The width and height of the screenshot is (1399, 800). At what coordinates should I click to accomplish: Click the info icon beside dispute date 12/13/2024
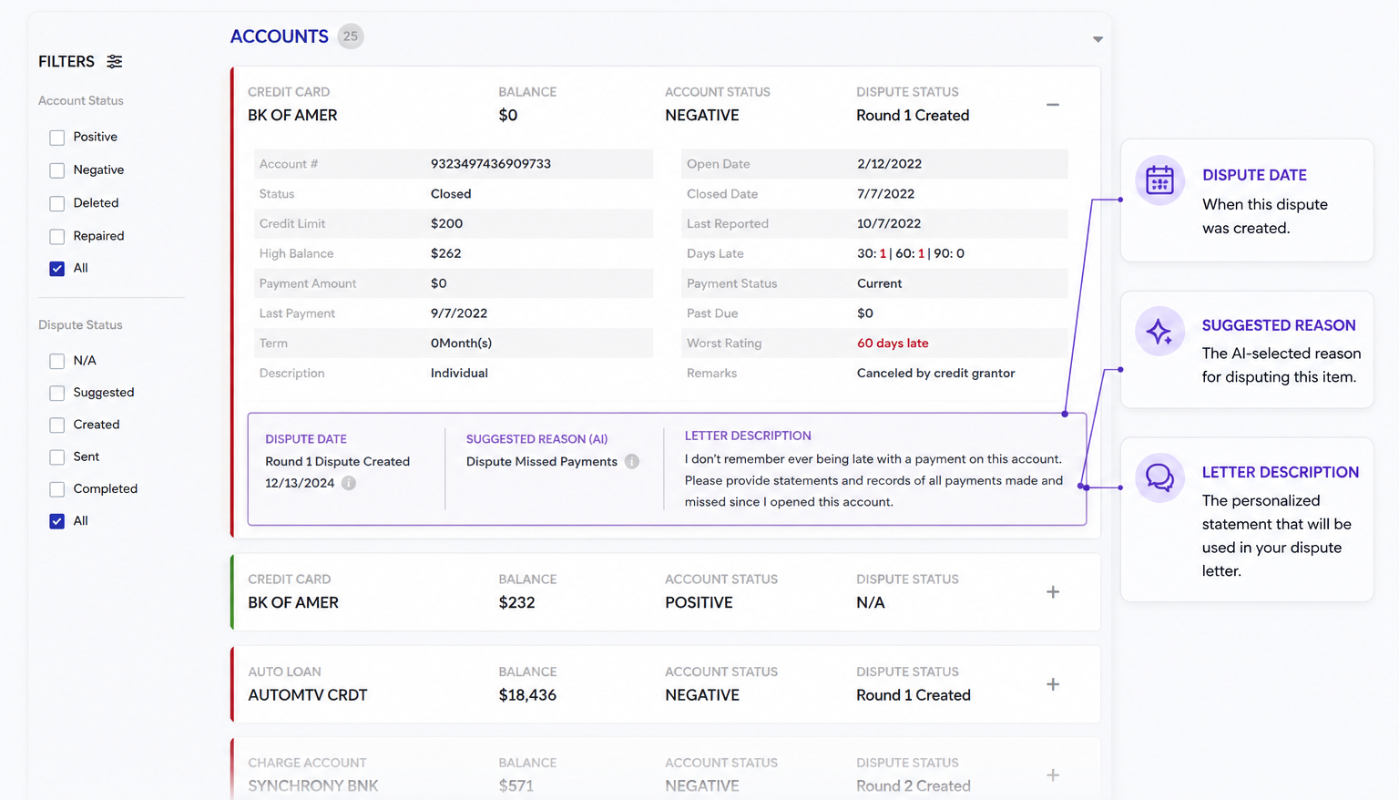[349, 483]
